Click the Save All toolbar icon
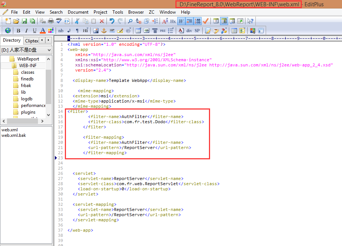The height and width of the screenshot is (246, 342). [x=32, y=21]
